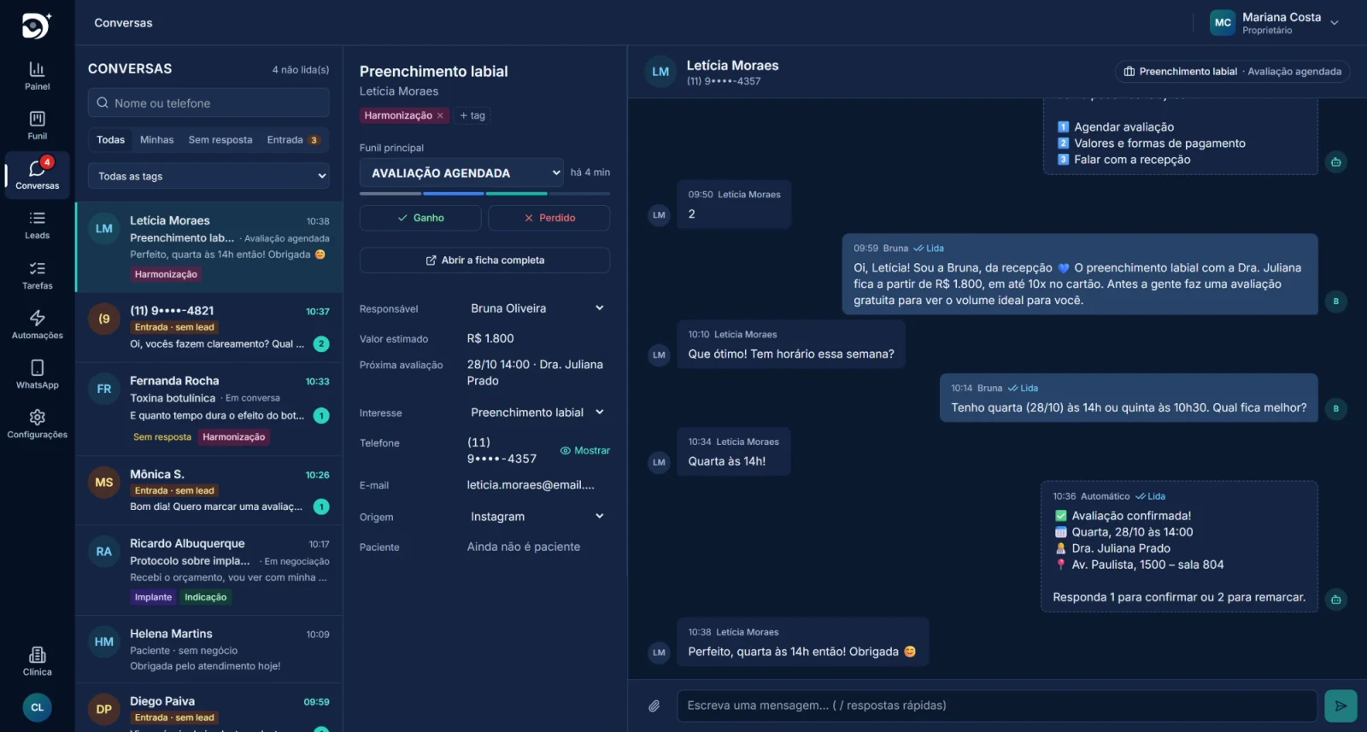Mark deal as Ganho
Image resolution: width=1367 pixels, height=732 pixels.
point(420,218)
